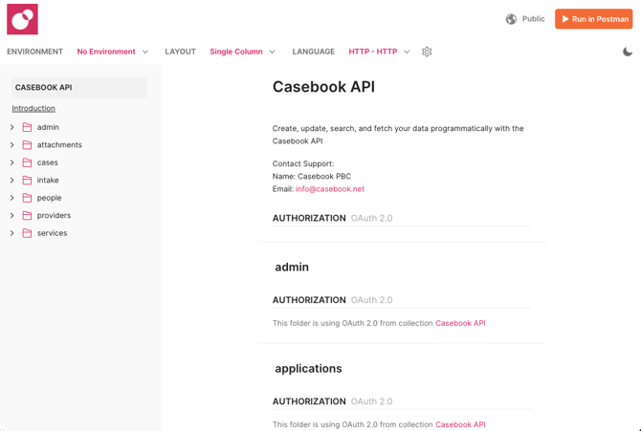Image resolution: width=641 pixels, height=431 pixels.
Task: Expand the cases folder chevron
Action: pyautogui.click(x=12, y=162)
